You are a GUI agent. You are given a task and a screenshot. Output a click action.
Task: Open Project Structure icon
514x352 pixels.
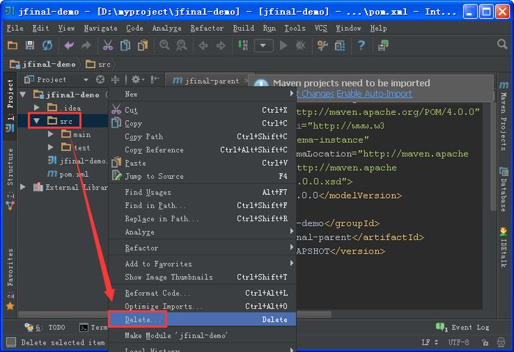339,45
